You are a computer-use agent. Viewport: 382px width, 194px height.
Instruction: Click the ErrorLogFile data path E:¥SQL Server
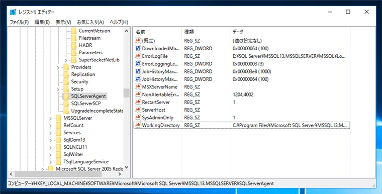[x=289, y=56]
